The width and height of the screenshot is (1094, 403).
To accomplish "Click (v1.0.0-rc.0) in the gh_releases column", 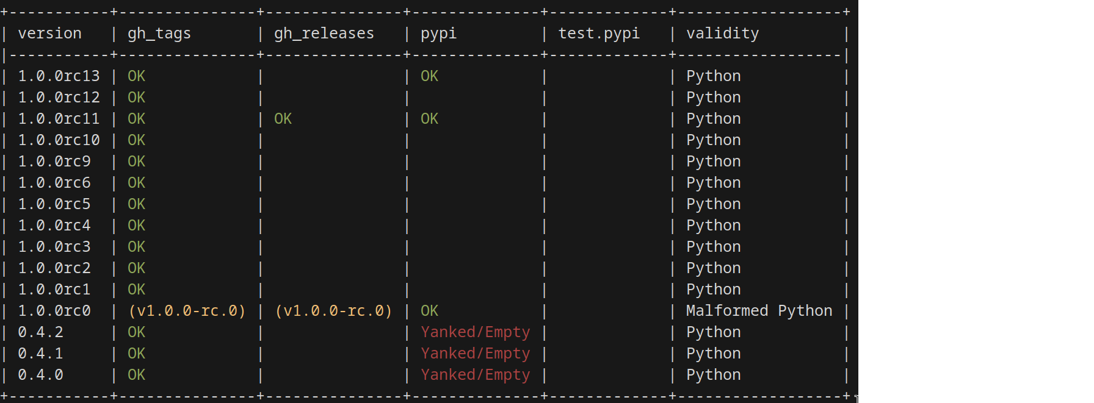I will point(333,311).
